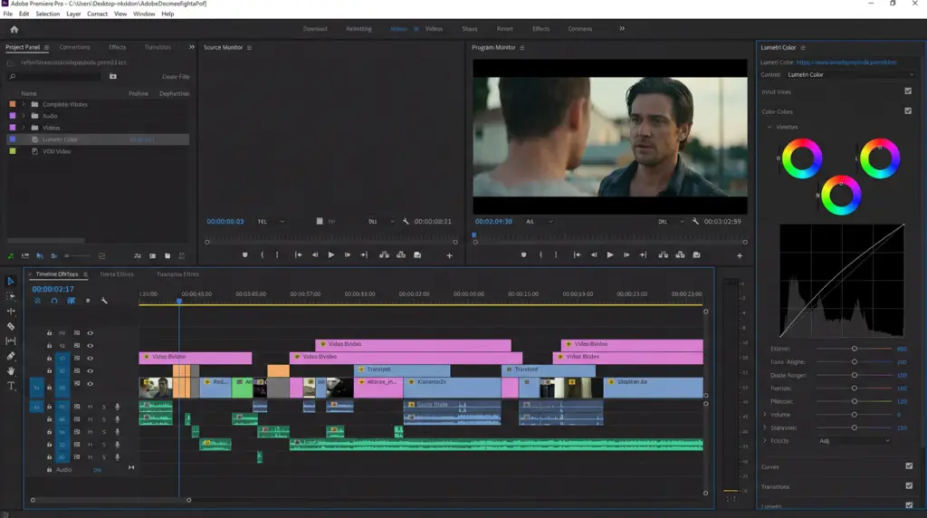Open Project panel tabs overflow chevron
This screenshot has height=518, width=927.
[192, 47]
